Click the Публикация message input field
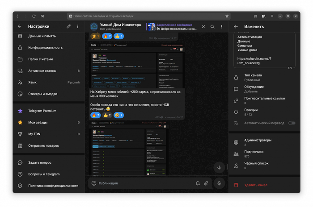The height and width of the screenshot is (207, 313). click(x=143, y=183)
